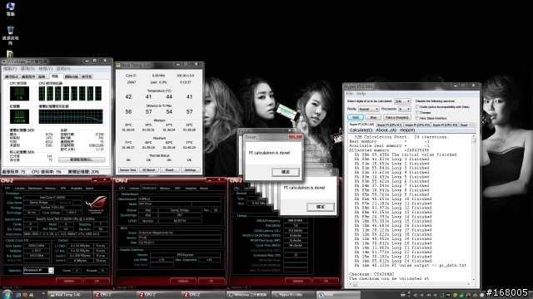Click the third quick launch icon after Firefox
Screen dimensions: 533x299
(x=32, y=295)
